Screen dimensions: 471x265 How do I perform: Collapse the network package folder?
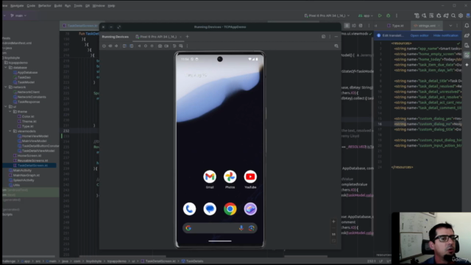click(6, 87)
